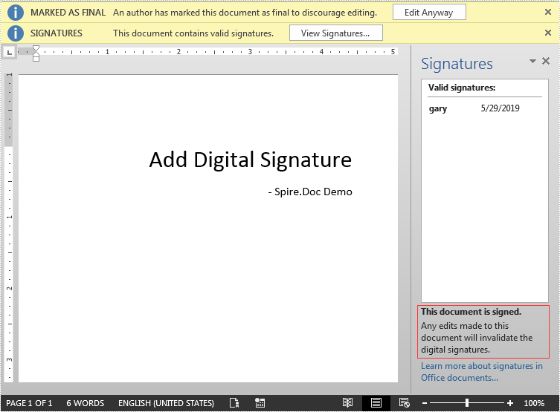The image size is (560, 412).
Task: Switch to Web Layout view
Action: pyautogui.click(x=405, y=403)
